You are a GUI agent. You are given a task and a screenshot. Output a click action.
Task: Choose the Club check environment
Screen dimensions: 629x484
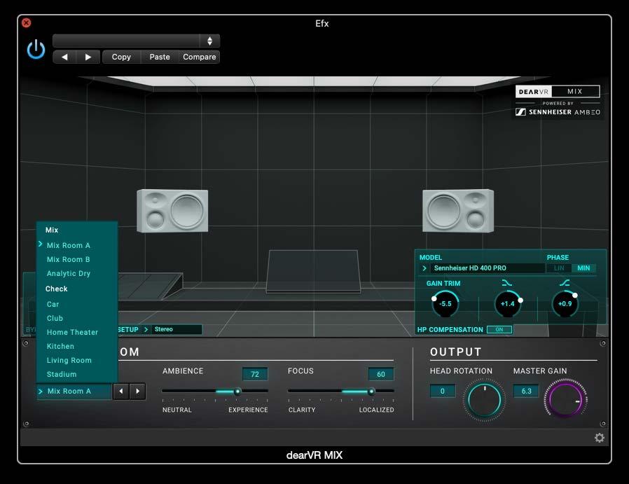55,318
